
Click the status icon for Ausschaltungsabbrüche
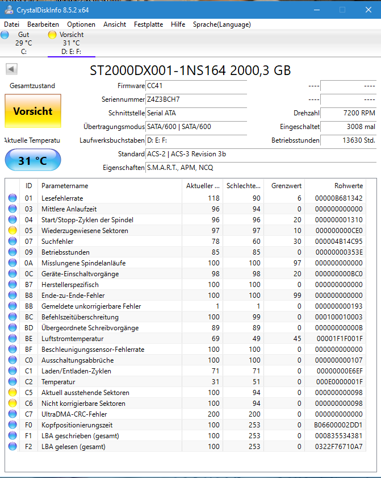coord(12,360)
